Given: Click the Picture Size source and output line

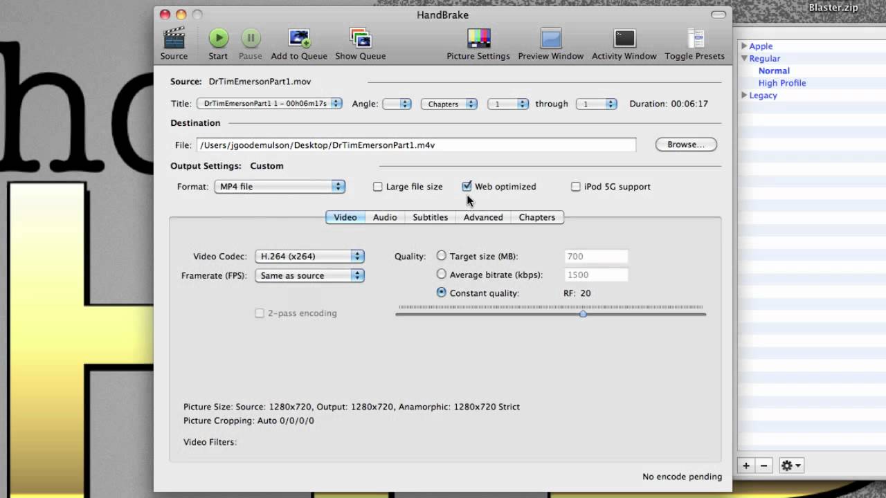Looking at the screenshot, I should (x=352, y=407).
